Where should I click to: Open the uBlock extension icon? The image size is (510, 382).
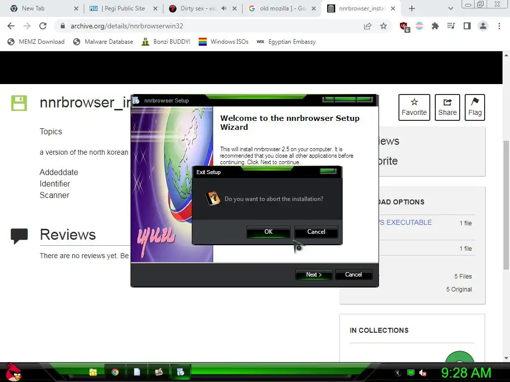point(404,27)
